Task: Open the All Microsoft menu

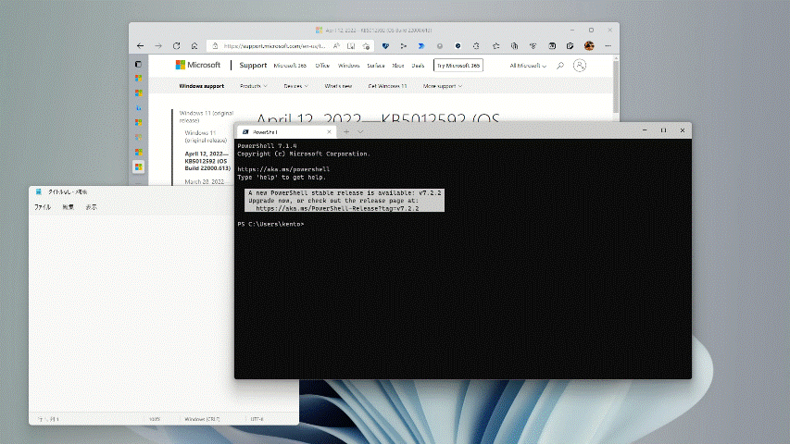Action: (x=528, y=66)
